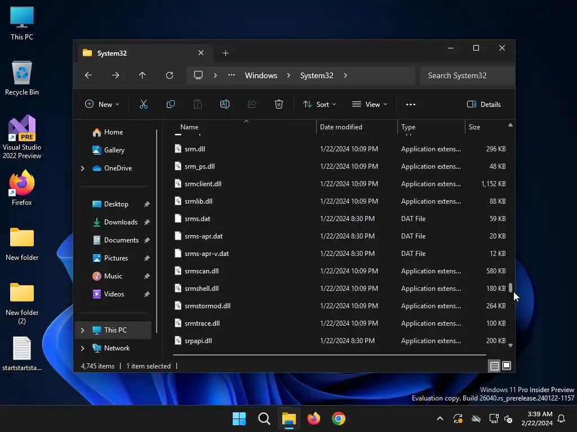577x432 pixels.
Task: Click the path ellipsis in address bar
Action: (x=232, y=75)
